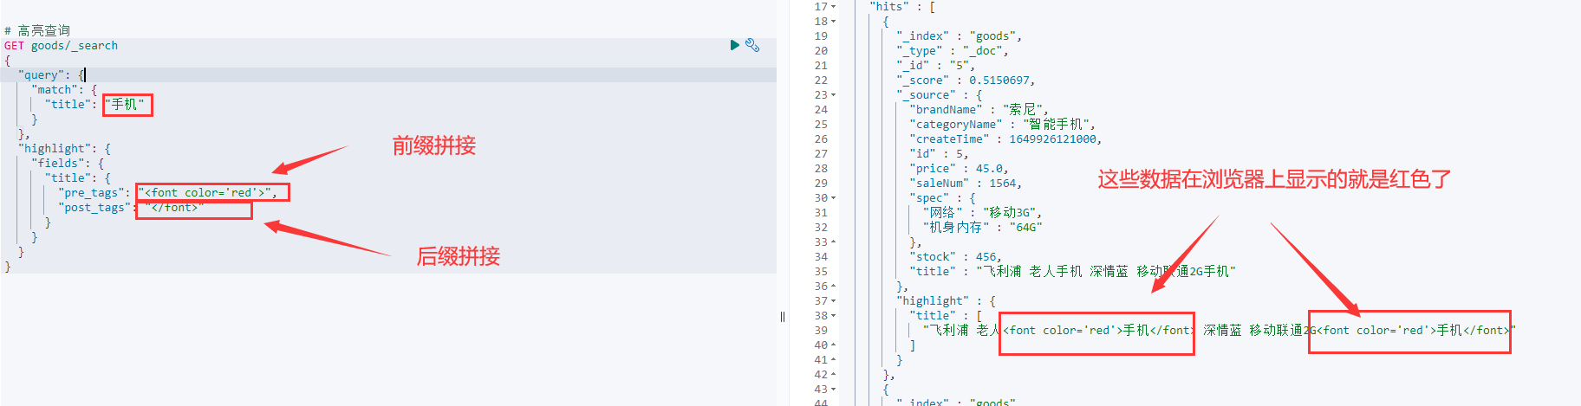Viewport: 1581px width, 406px height.
Task: Click the fold marker at line 33
Action: [x=834, y=242]
